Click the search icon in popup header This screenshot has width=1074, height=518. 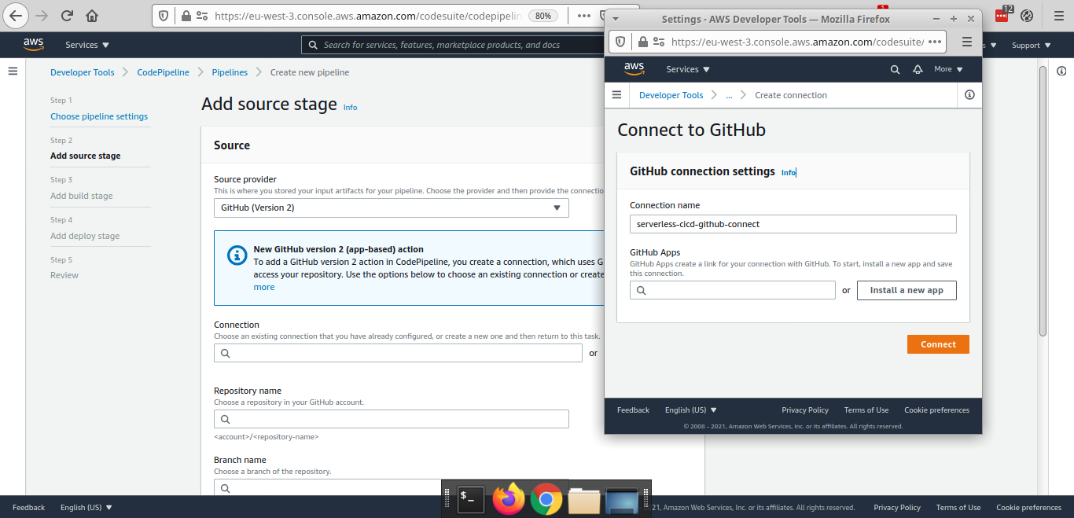coord(895,69)
